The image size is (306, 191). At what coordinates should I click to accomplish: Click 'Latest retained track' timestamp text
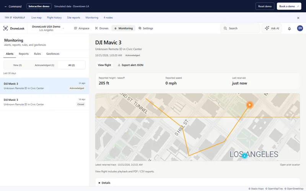tap(119, 165)
